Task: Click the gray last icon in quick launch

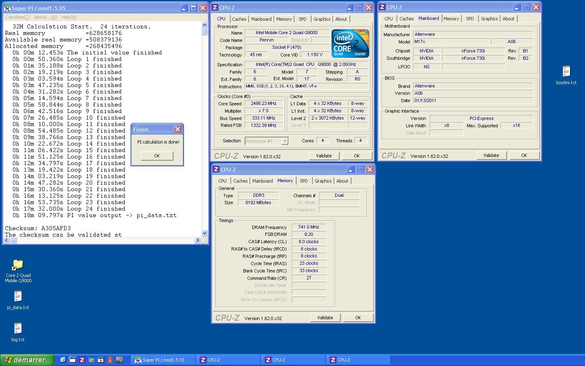Action: pos(119,360)
